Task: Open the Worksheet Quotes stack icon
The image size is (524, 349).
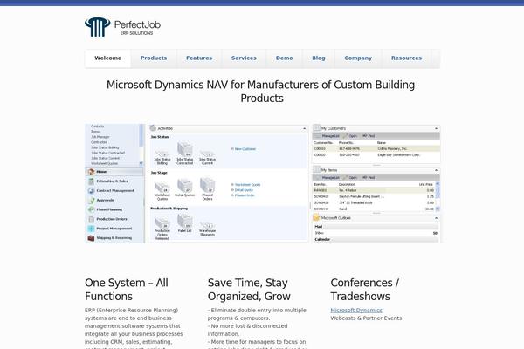Action: point(162,188)
